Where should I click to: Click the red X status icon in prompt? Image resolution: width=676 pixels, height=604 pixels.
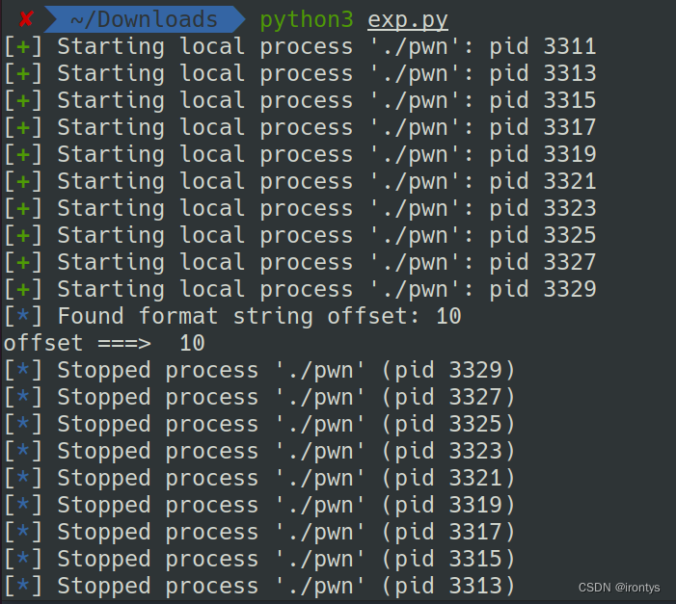pos(26,19)
